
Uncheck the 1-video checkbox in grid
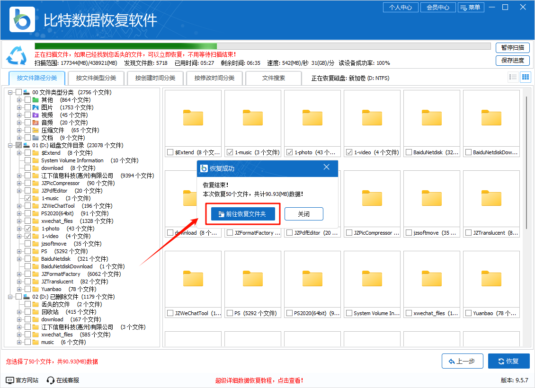tap(349, 152)
